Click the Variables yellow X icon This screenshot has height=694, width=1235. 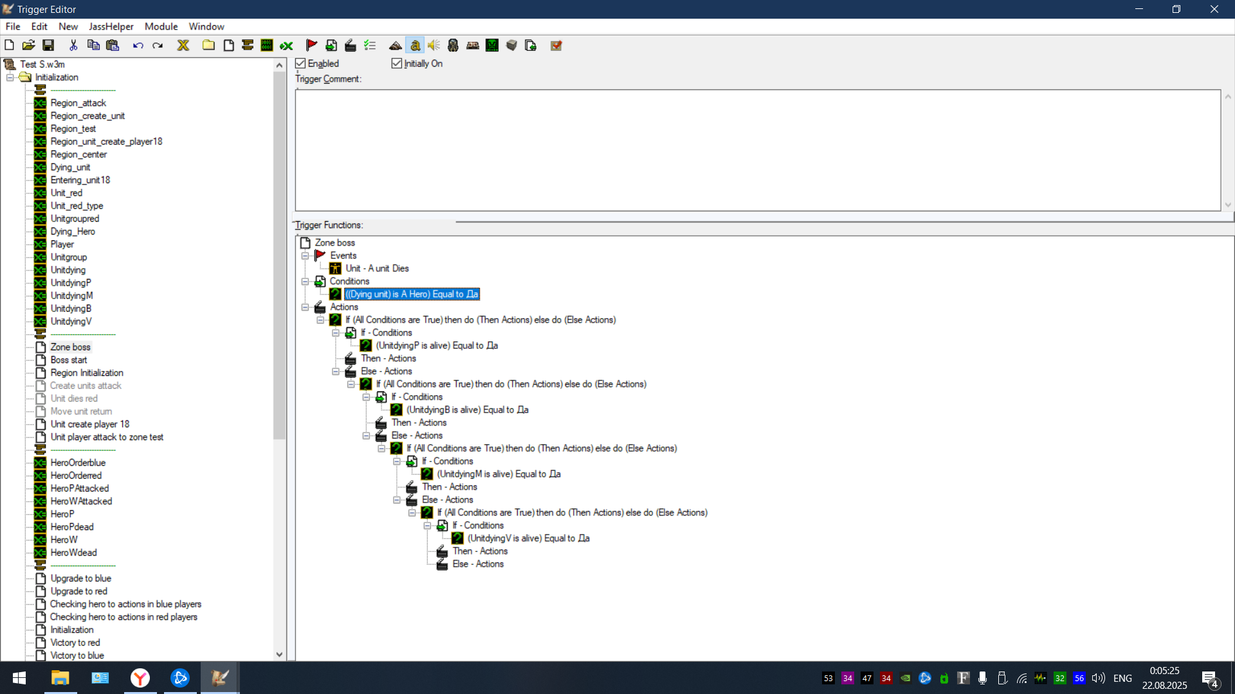coord(183,45)
